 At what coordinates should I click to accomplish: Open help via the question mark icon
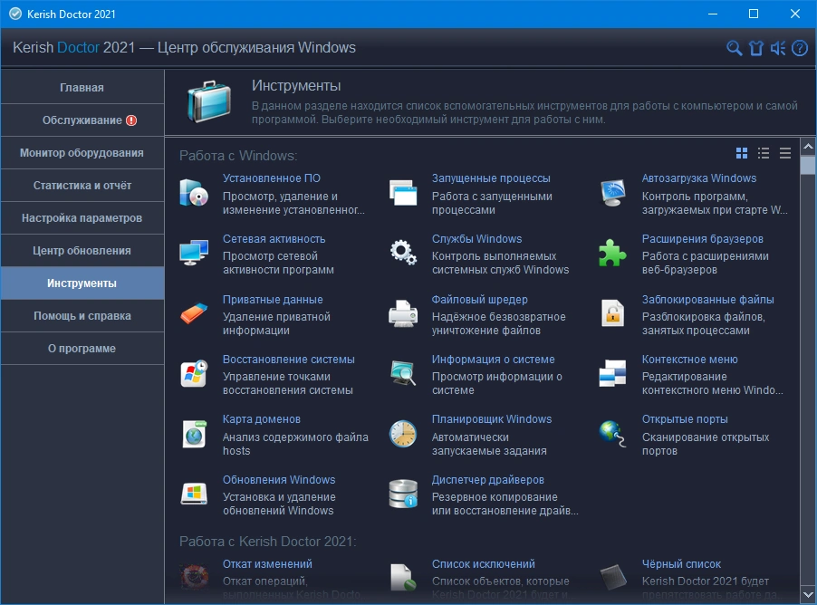point(800,49)
